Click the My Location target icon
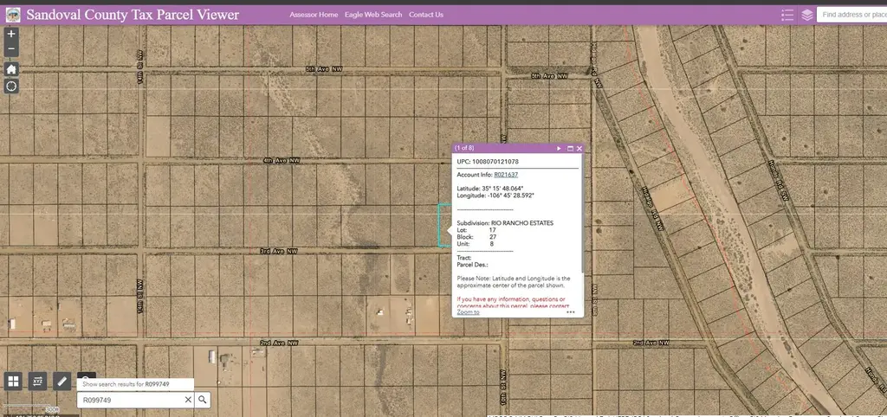 tap(11, 87)
